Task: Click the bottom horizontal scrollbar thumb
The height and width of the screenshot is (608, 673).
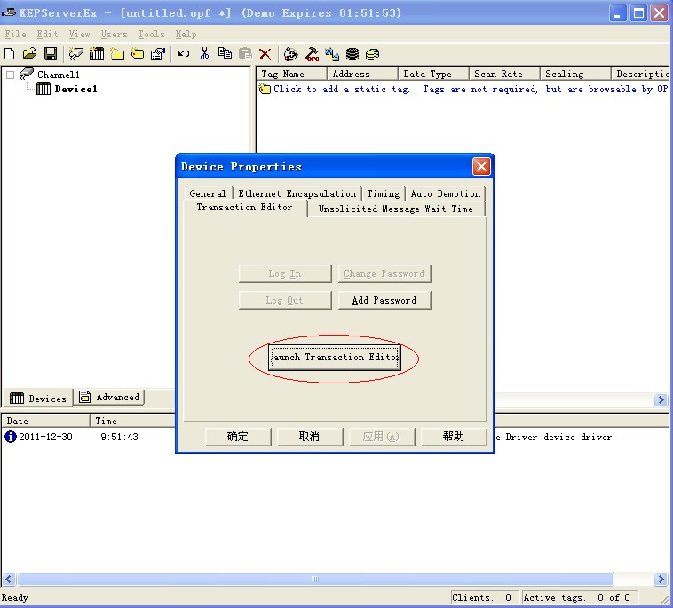Action: point(315,580)
